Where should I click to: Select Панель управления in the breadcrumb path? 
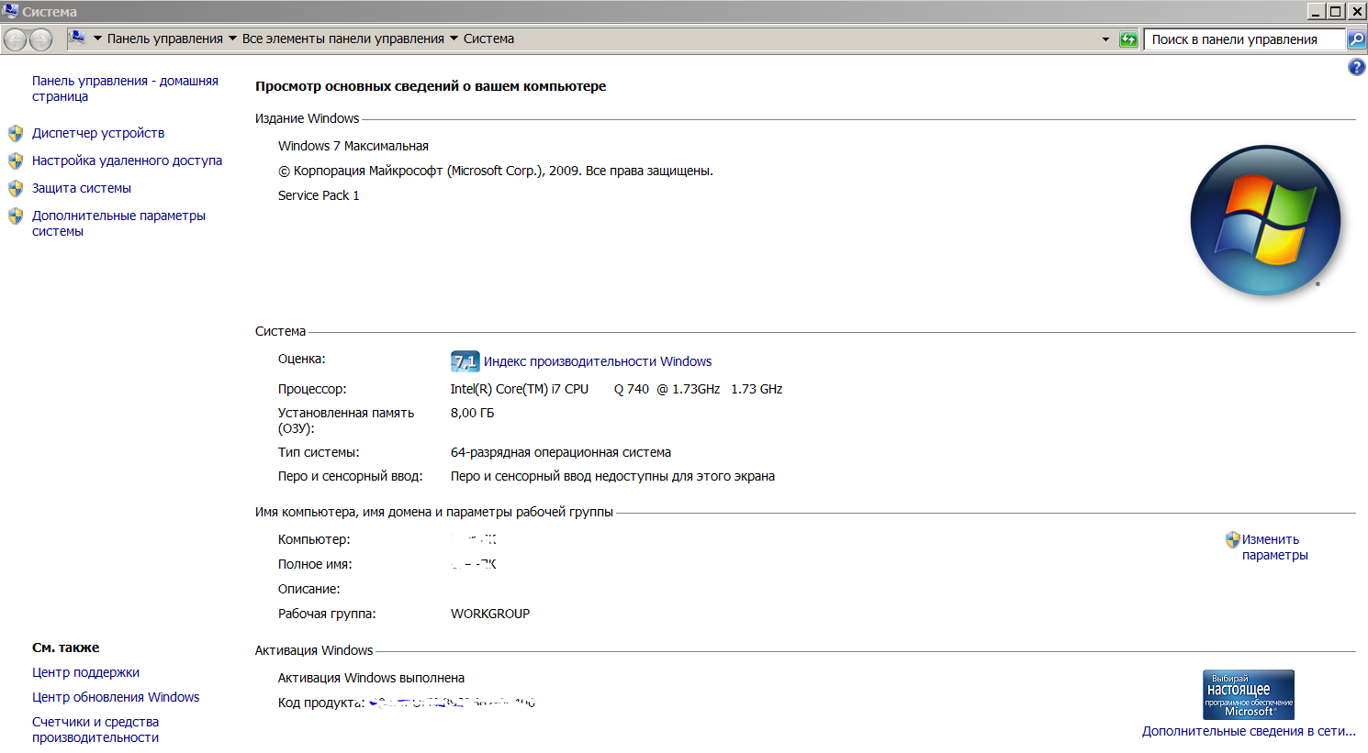point(165,39)
